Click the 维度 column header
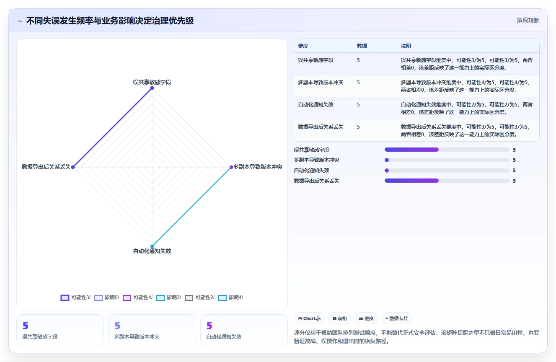The width and height of the screenshot is (556, 362). pos(303,46)
